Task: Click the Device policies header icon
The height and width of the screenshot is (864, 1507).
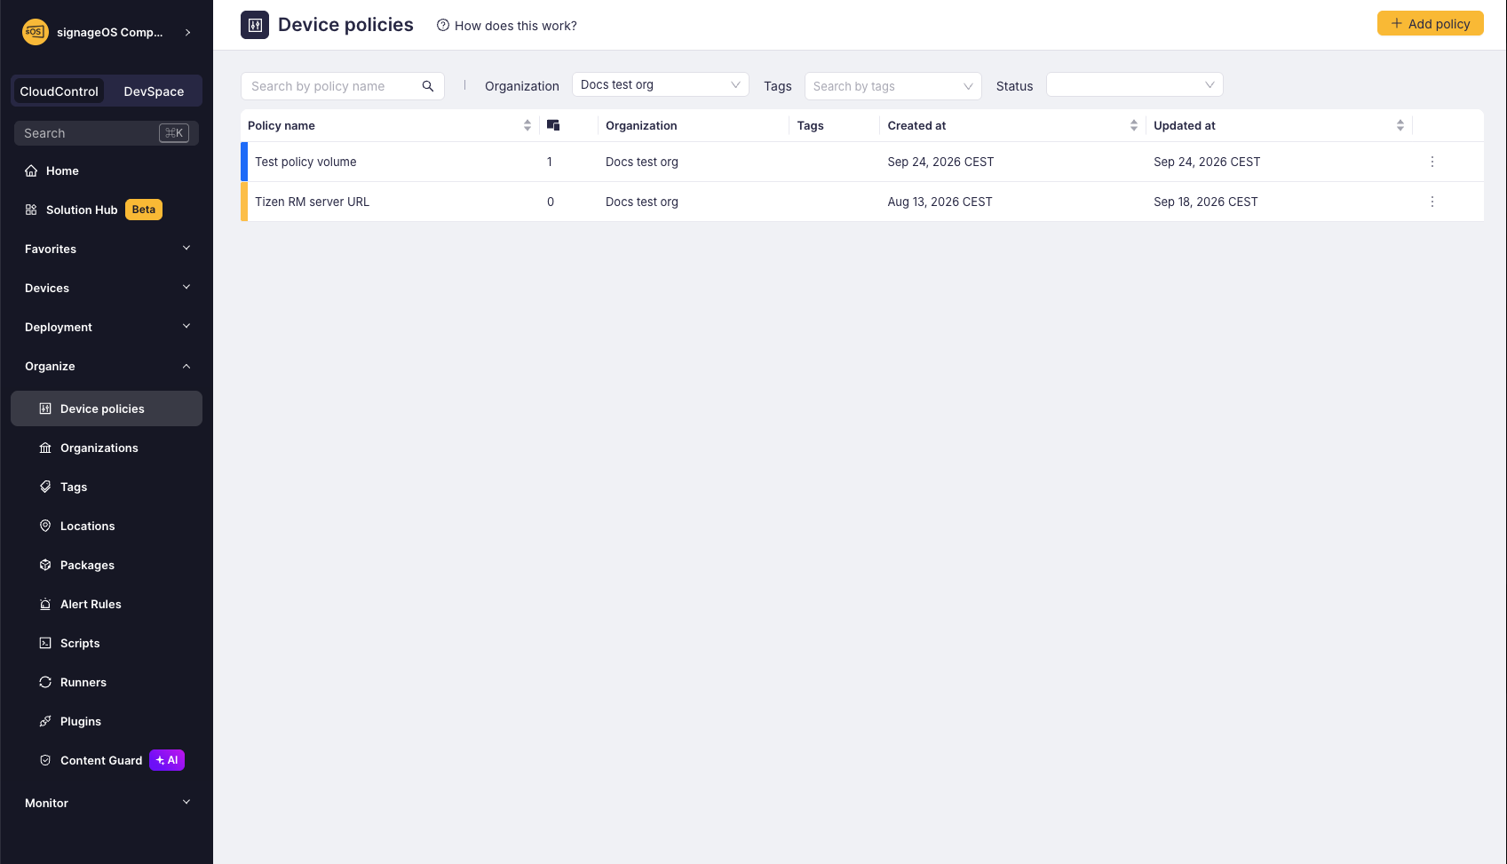Action: pos(255,25)
